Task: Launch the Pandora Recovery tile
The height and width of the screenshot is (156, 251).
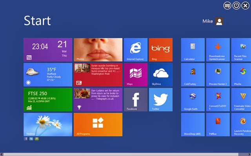Action: point(241,124)
